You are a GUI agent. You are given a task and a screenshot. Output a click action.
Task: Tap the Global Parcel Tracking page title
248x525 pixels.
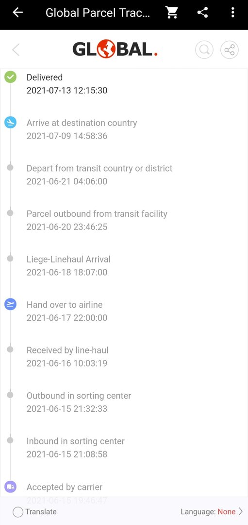click(98, 13)
